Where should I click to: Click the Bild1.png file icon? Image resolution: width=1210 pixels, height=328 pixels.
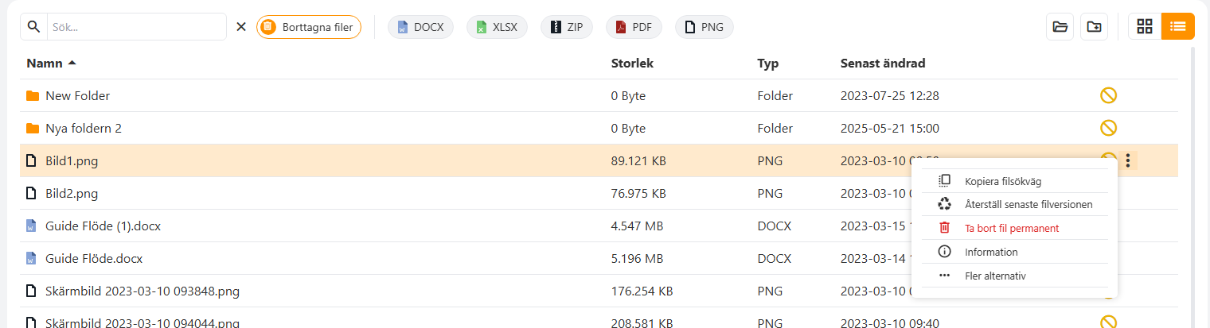[32, 160]
